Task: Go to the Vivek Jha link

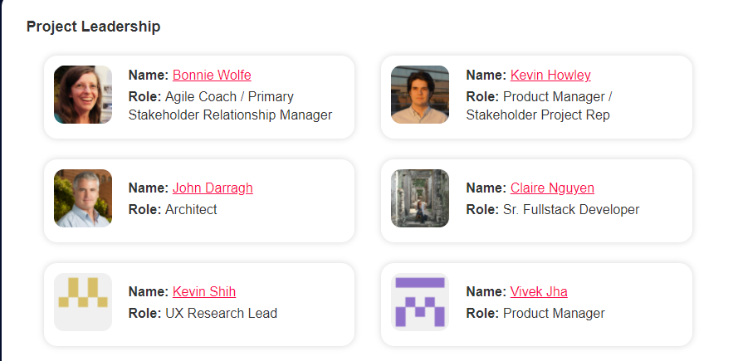Action: [539, 291]
